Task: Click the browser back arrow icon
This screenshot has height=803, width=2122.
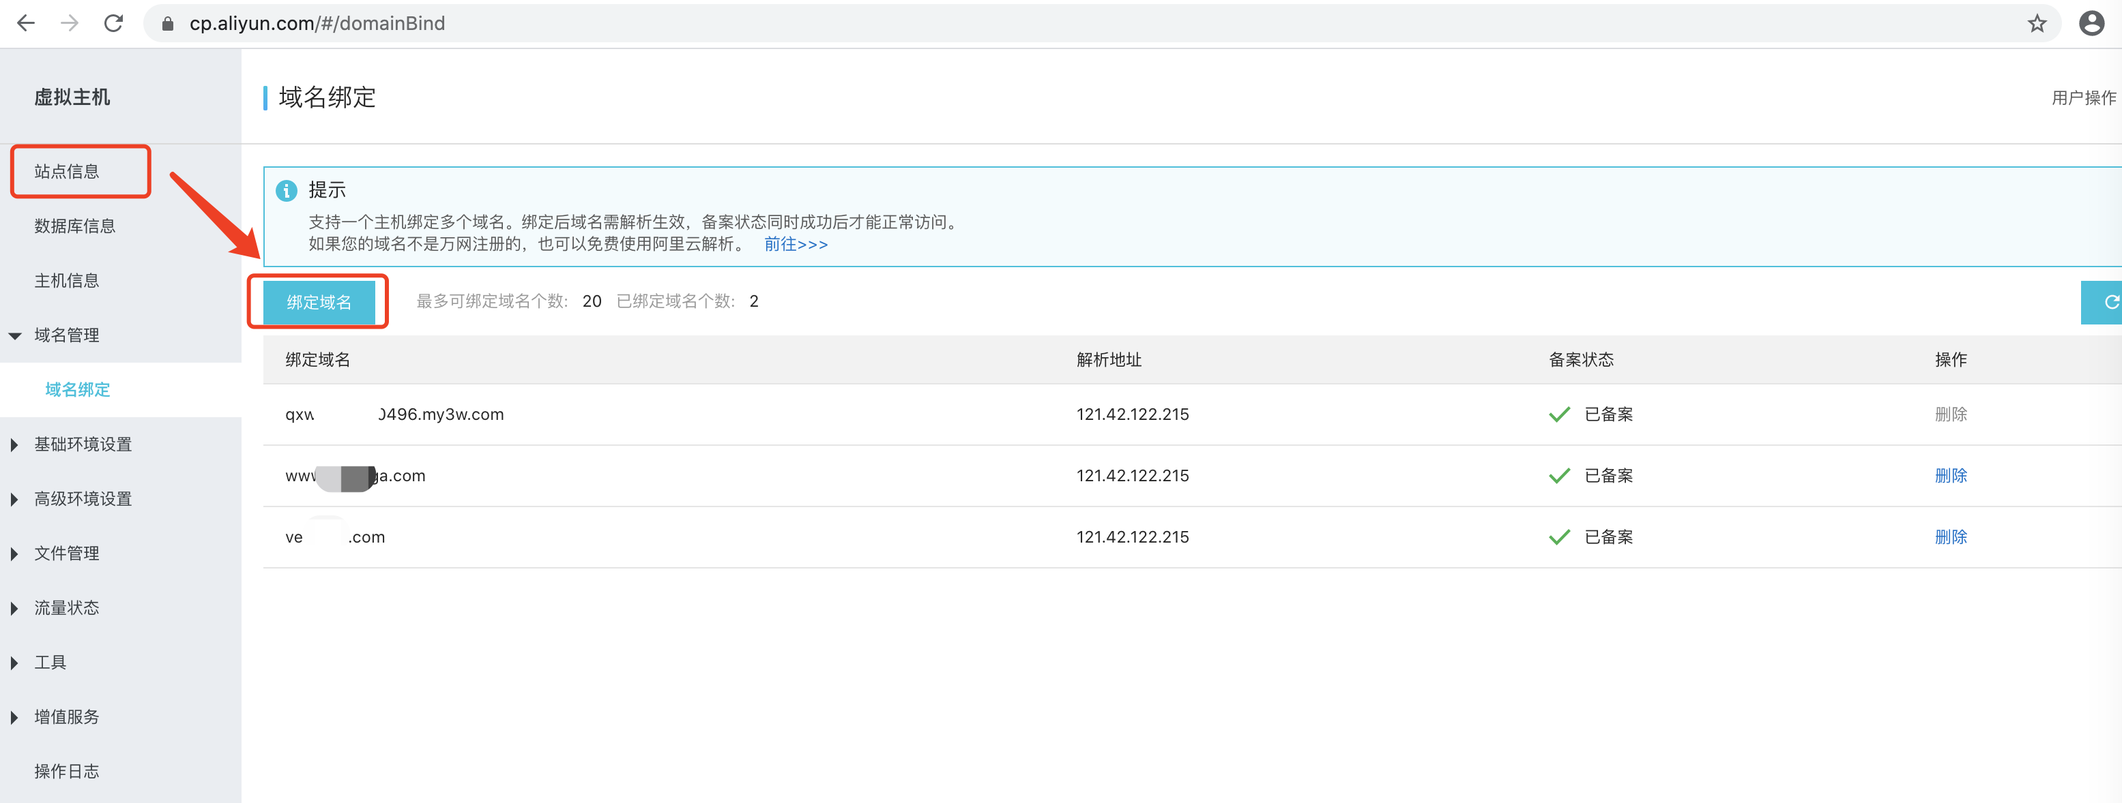Action: tap(25, 23)
